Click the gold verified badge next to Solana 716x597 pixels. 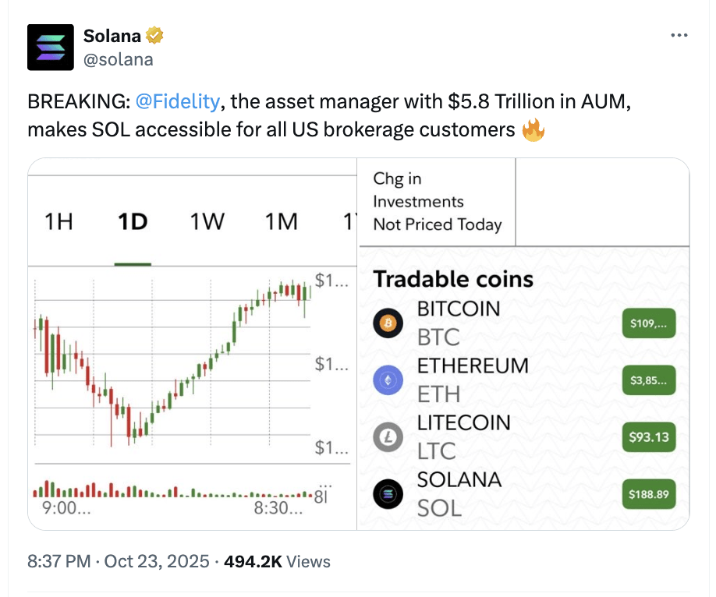tap(155, 36)
